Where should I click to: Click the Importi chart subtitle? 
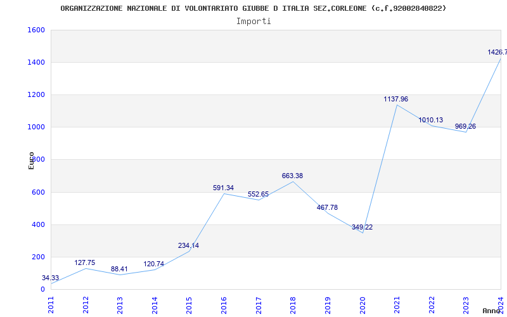[x=253, y=21]
